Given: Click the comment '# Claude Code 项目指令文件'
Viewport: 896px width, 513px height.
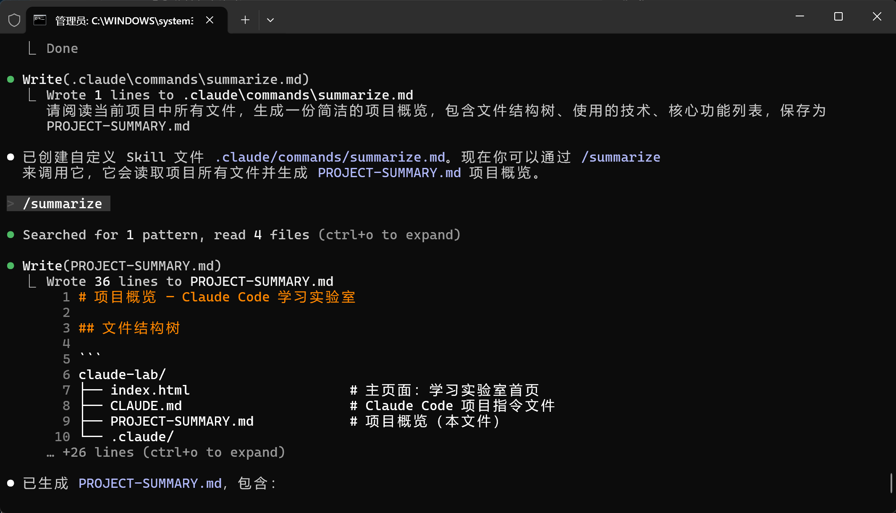Looking at the screenshot, I should coord(453,406).
